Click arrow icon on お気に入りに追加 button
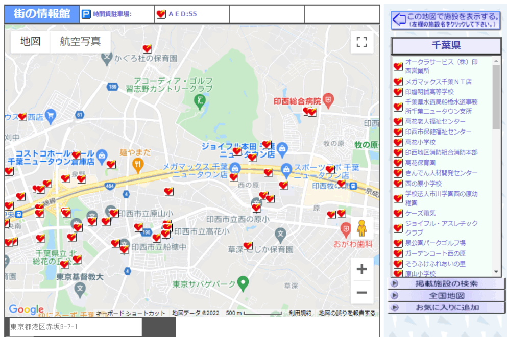The image size is (507, 337). point(395,307)
